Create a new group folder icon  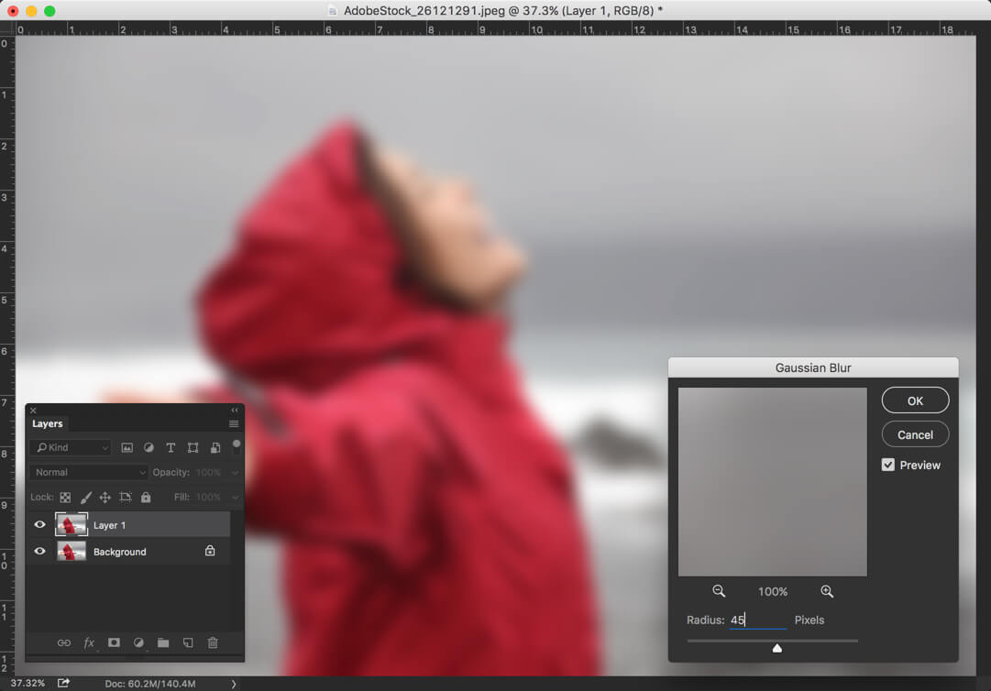(x=163, y=643)
